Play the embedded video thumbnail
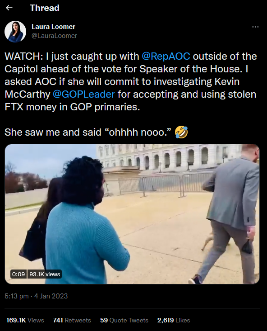The width and height of the screenshot is (267, 331). (132, 214)
